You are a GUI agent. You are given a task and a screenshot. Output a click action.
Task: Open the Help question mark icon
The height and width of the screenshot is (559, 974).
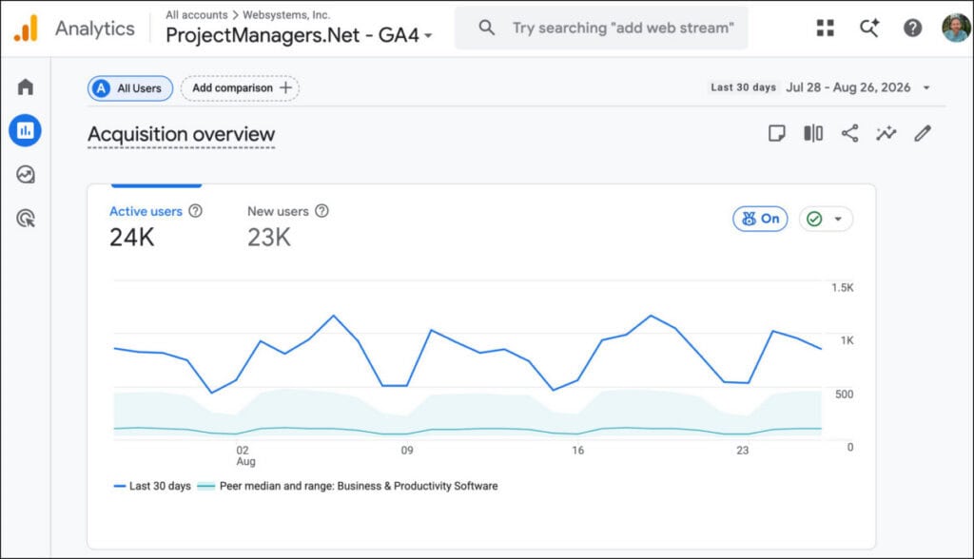912,28
